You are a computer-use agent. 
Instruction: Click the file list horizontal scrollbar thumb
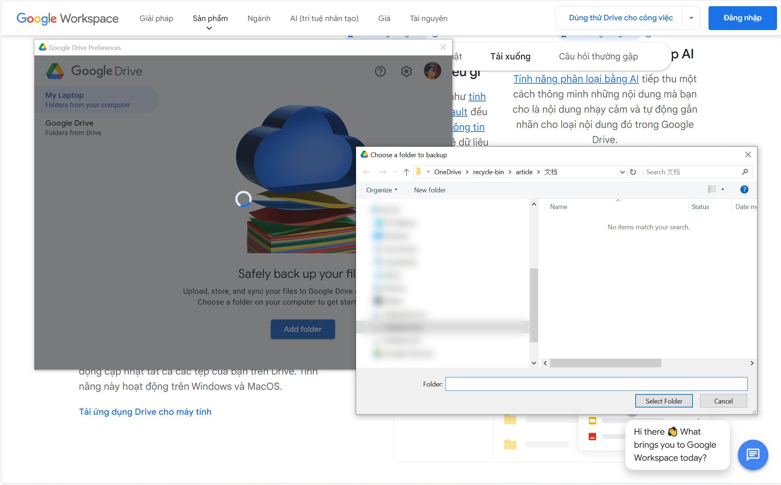tap(605, 363)
